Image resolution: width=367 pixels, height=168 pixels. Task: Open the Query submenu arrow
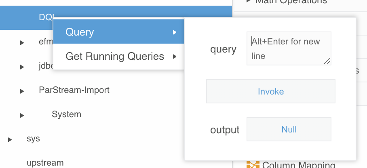(x=174, y=32)
